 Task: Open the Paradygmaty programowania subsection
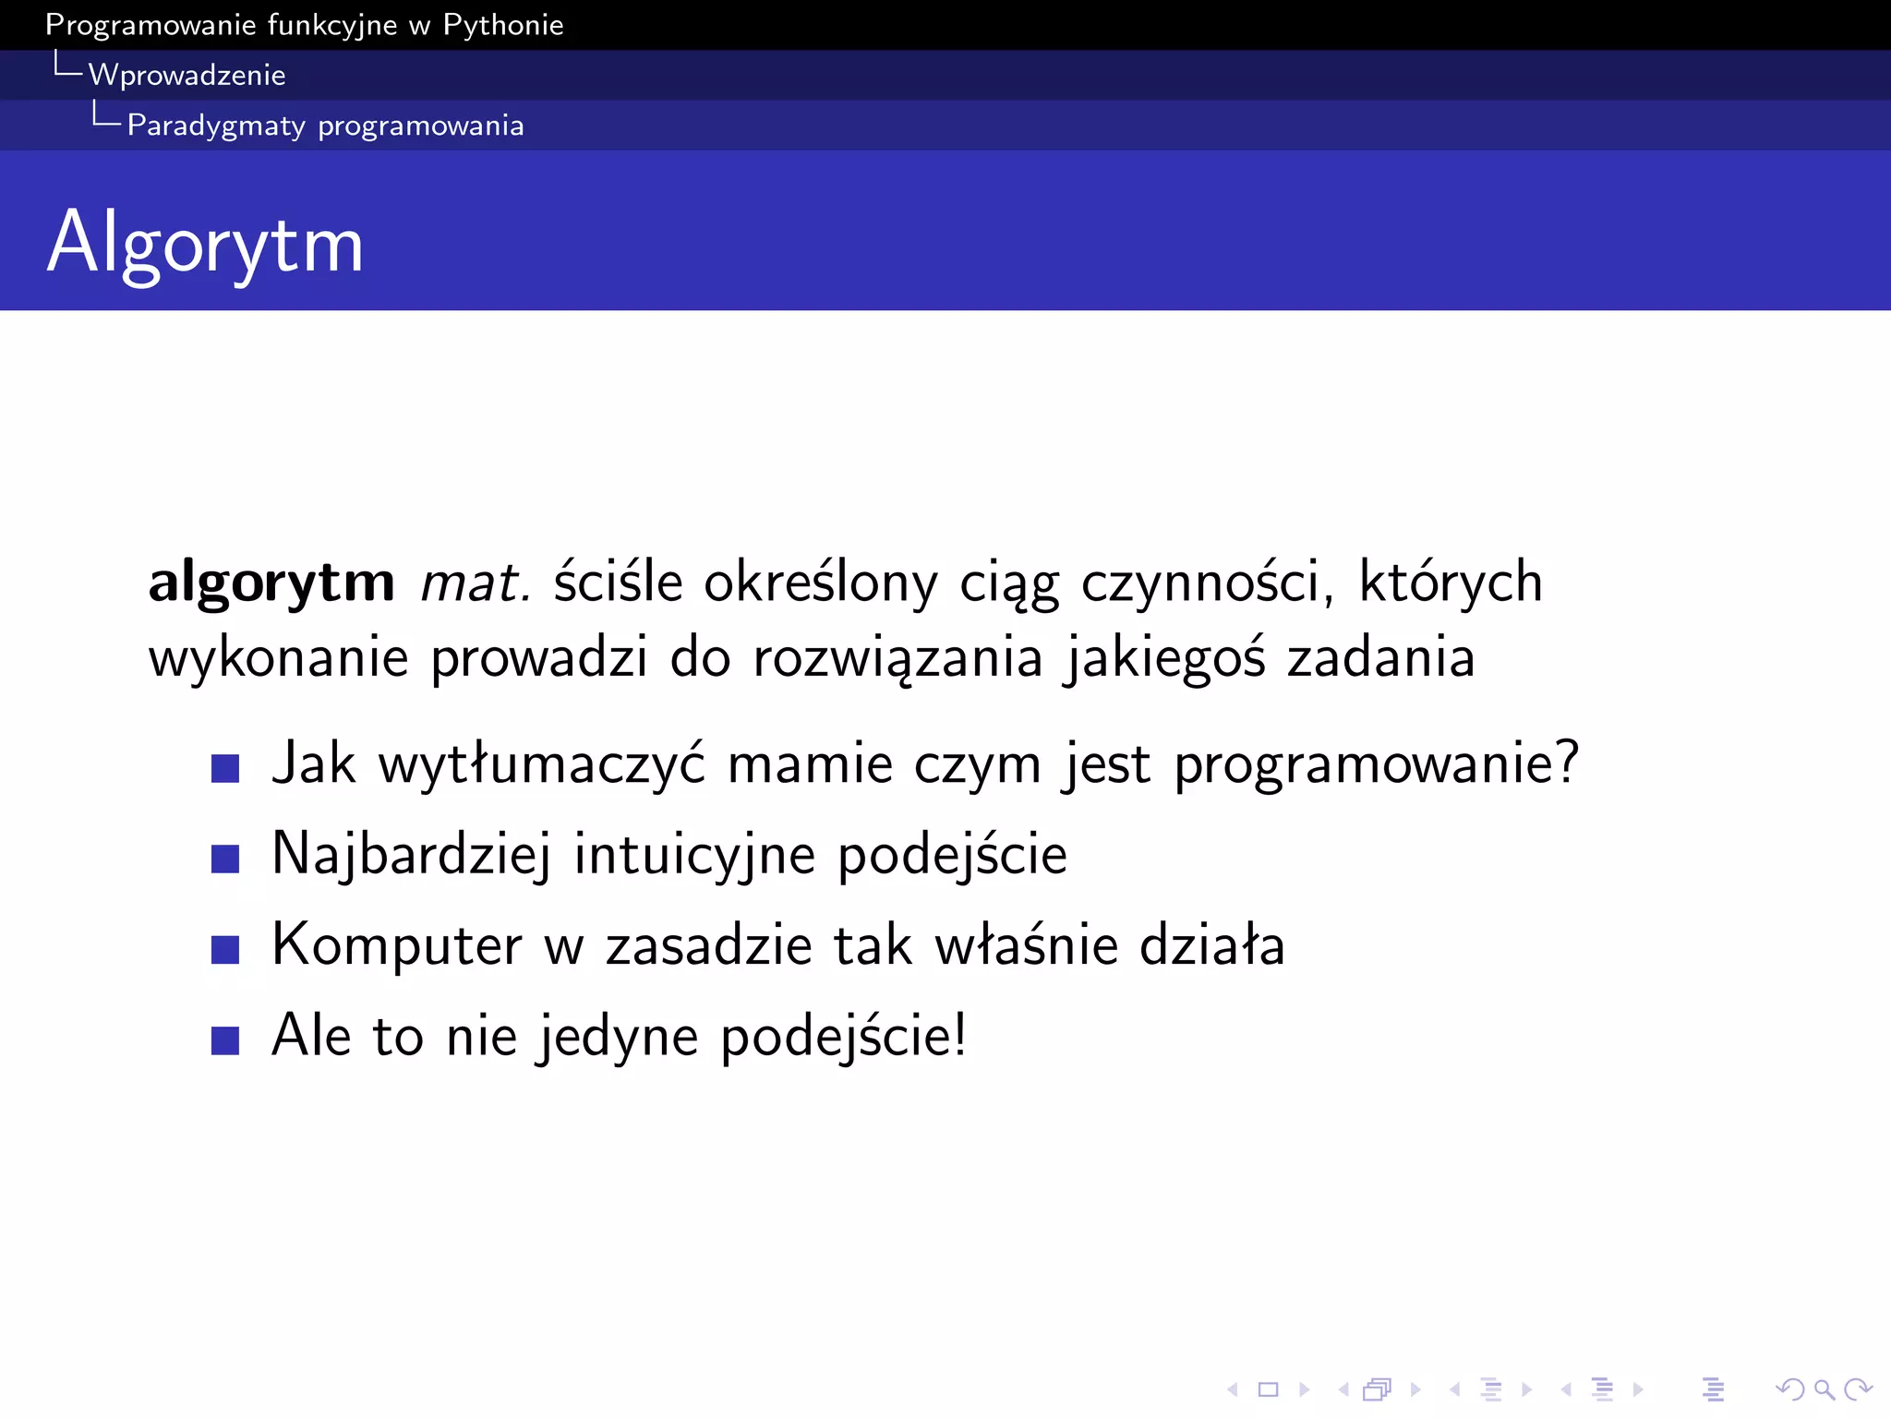tap(325, 126)
